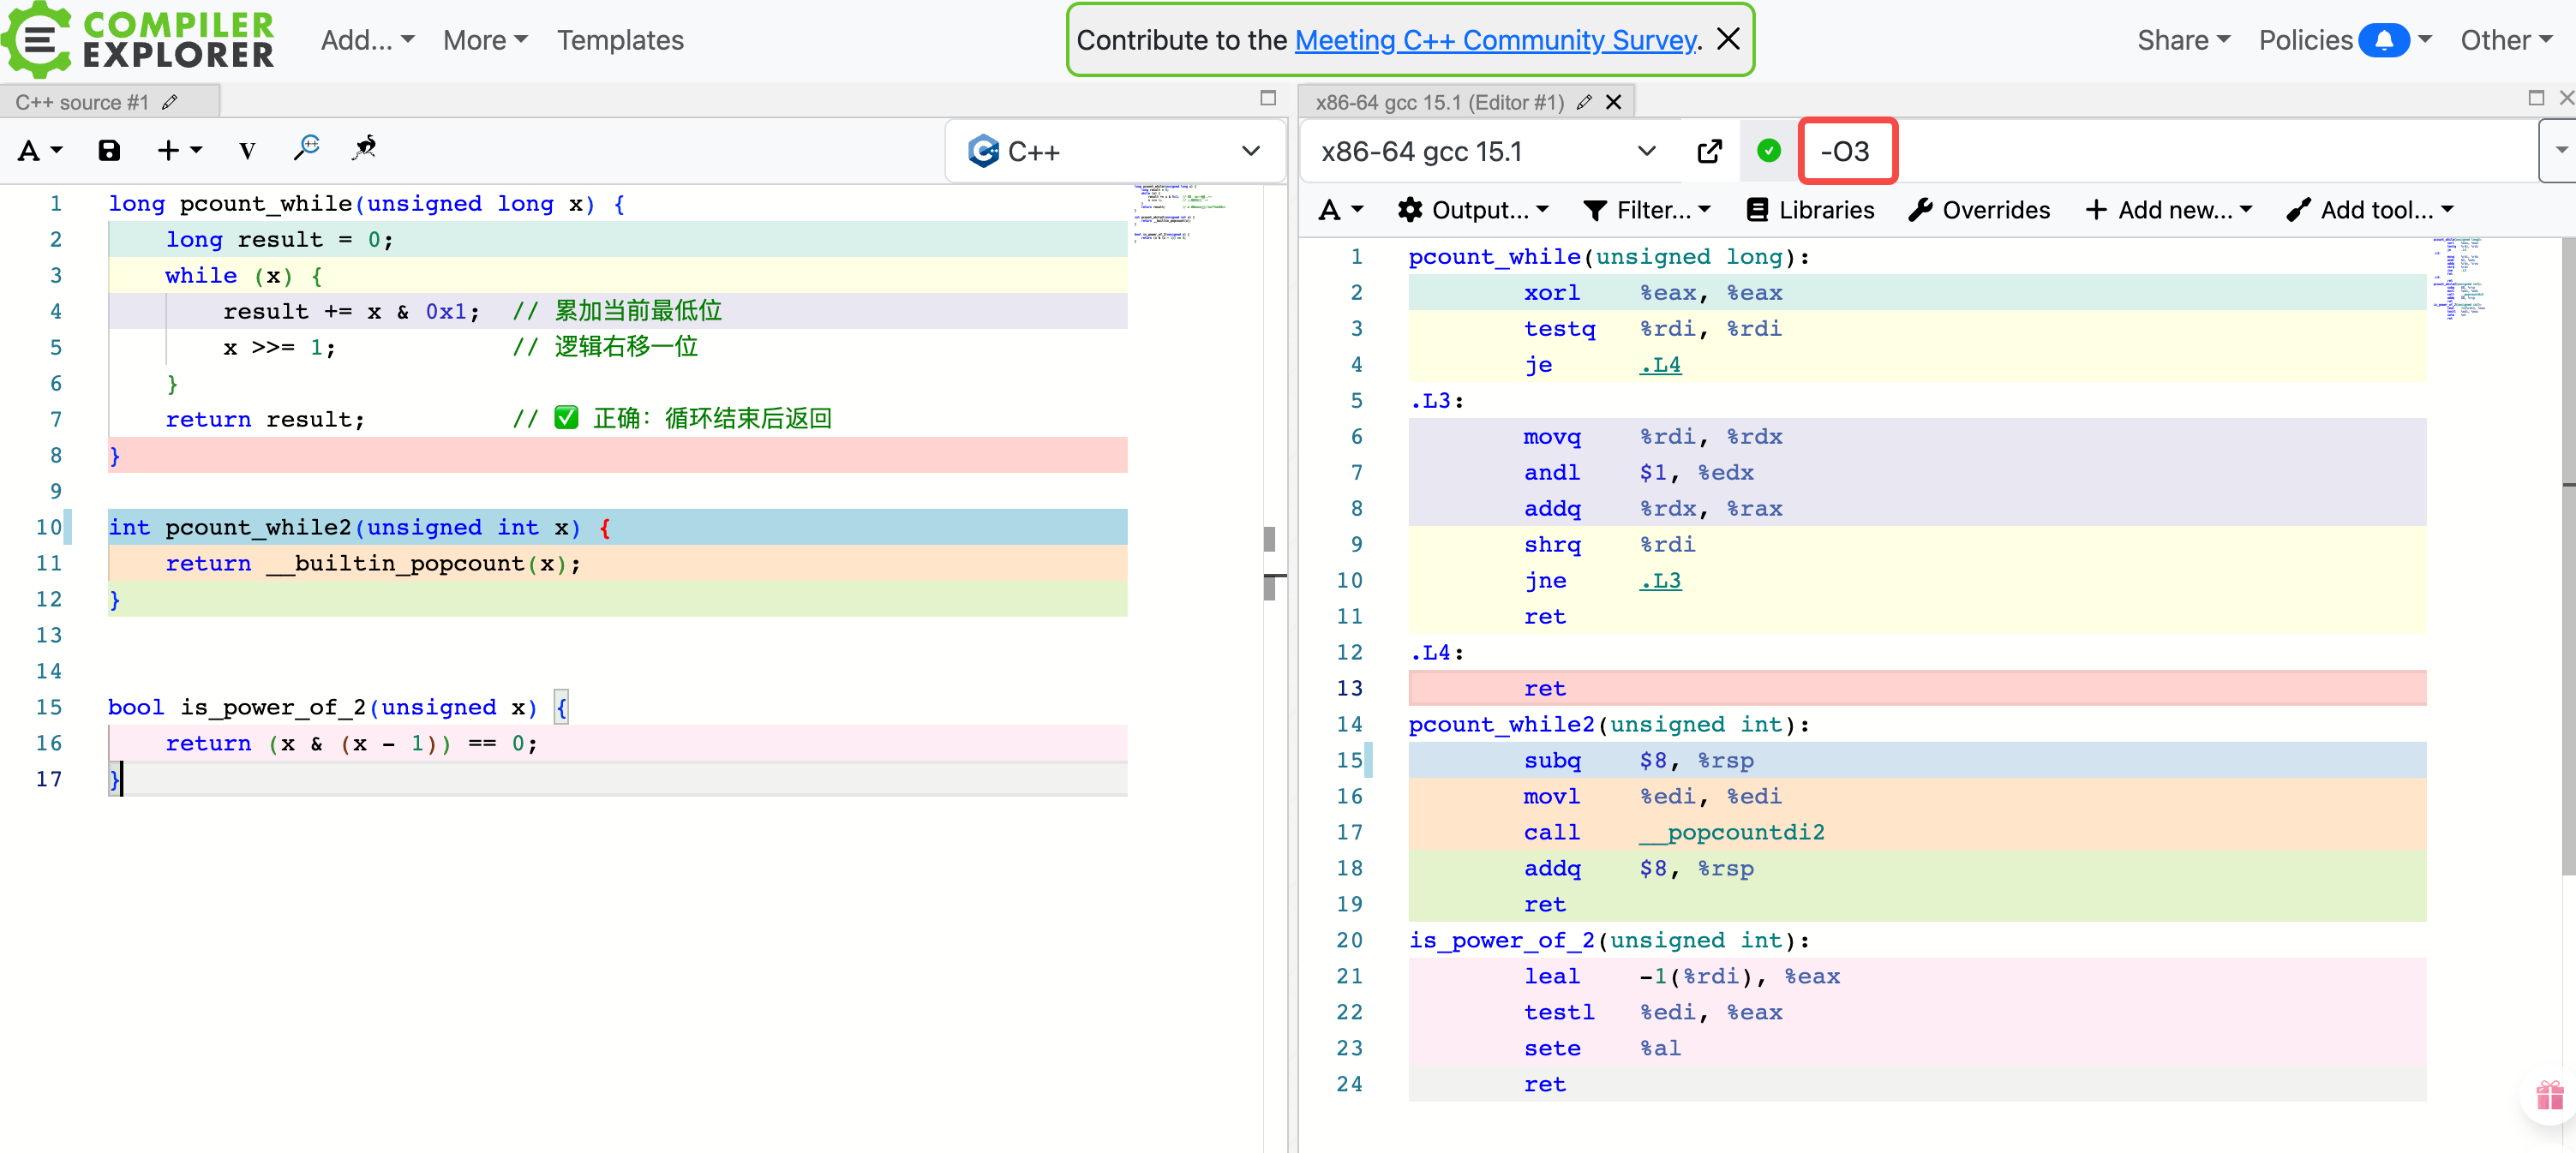
Task: Click the green compilation status checkmark
Action: pos(1768,151)
